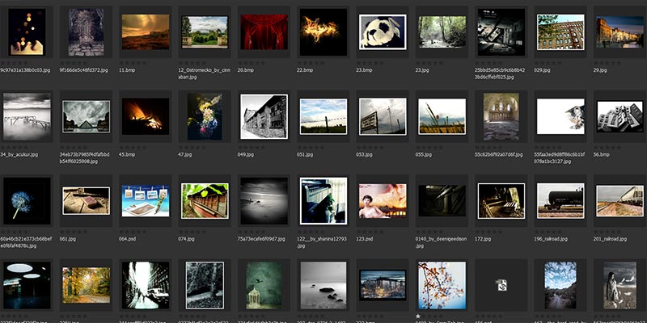Select the 12_Ostromecko garden thumbnail

pyautogui.click(x=205, y=32)
